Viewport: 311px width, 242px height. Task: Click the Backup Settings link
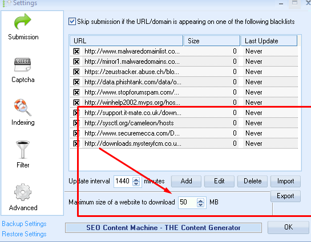[x=24, y=224]
